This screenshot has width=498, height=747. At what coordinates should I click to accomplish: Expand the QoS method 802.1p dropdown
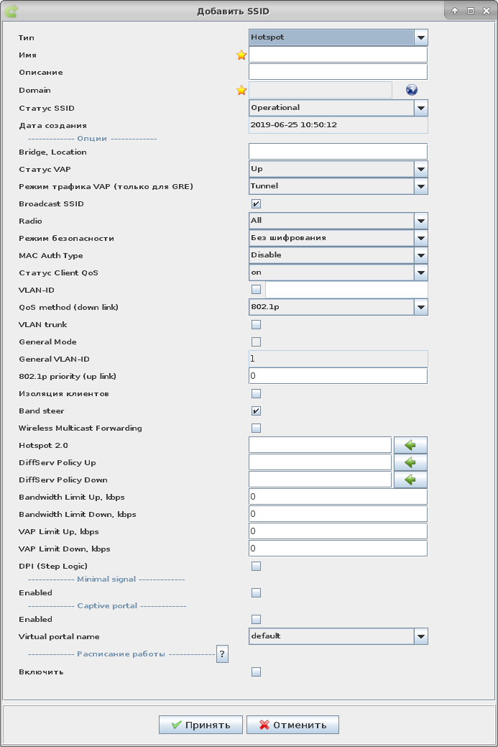(421, 308)
